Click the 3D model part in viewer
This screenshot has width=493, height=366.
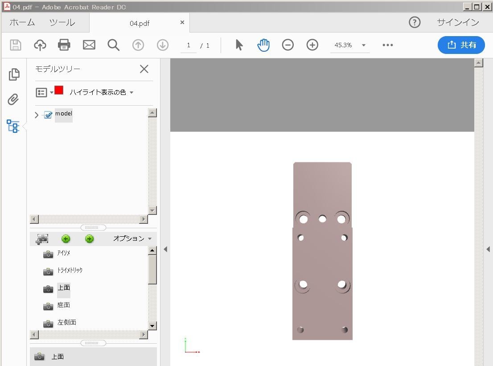(x=322, y=251)
